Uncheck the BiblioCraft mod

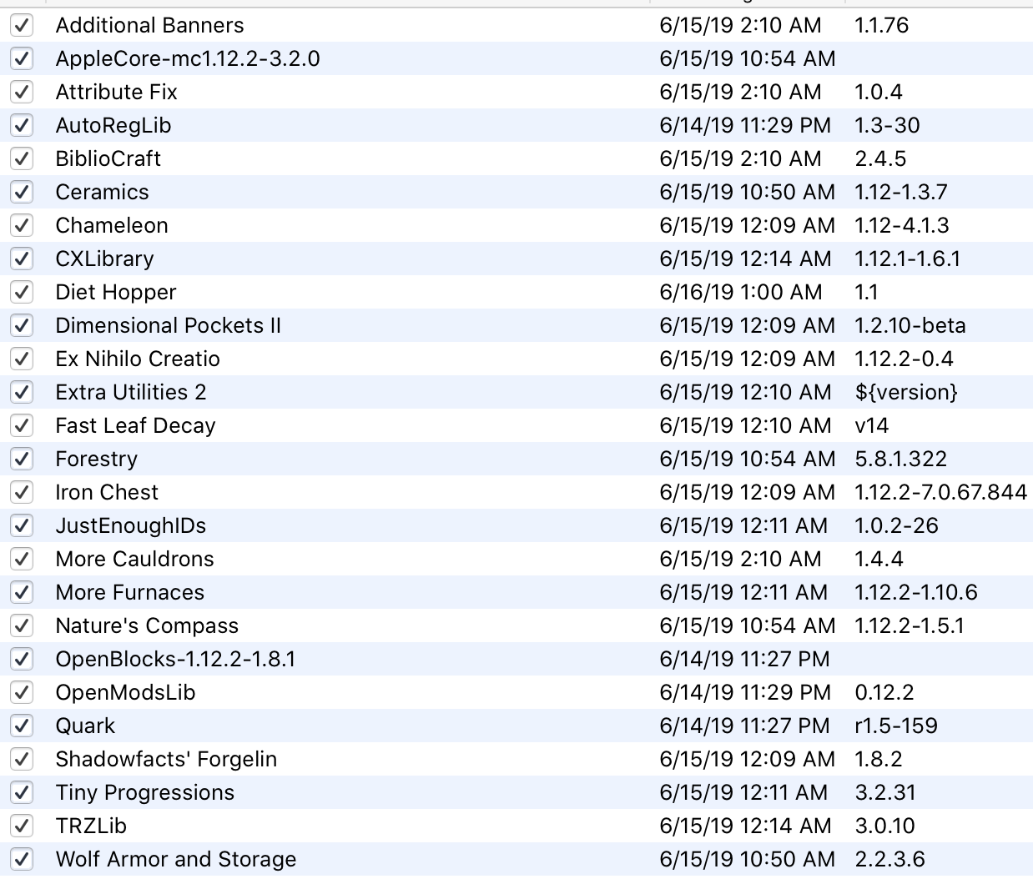click(22, 158)
